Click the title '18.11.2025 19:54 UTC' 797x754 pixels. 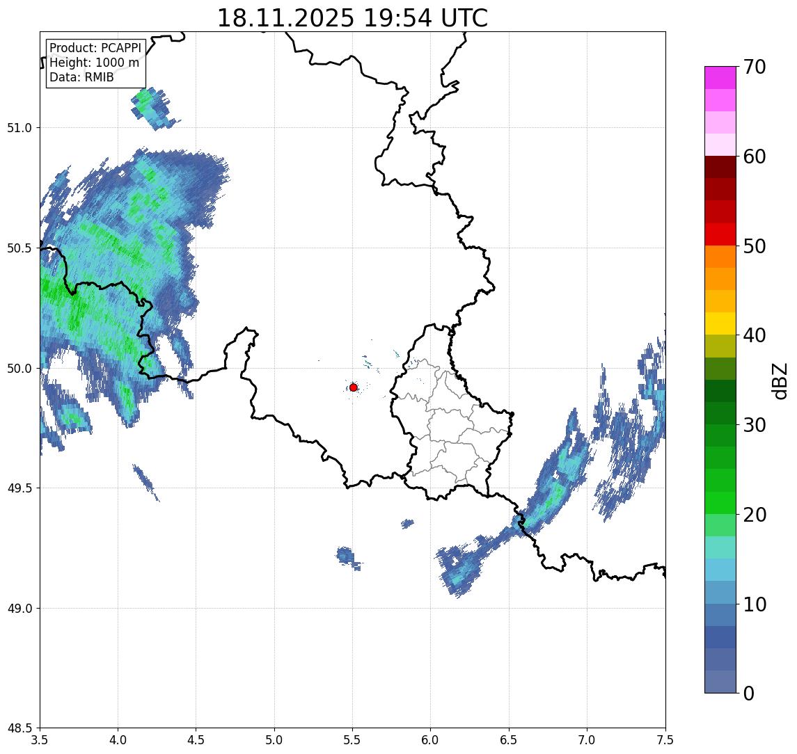pos(352,18)
